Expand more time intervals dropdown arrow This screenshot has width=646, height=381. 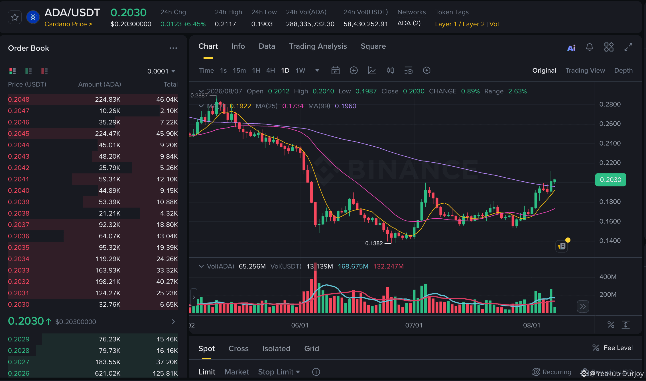(317, 70)
